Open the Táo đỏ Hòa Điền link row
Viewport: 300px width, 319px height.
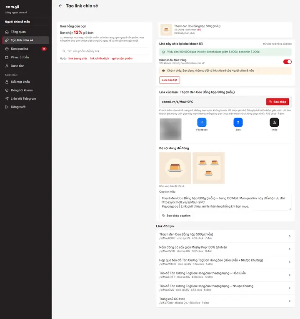[x=225, y=275]
